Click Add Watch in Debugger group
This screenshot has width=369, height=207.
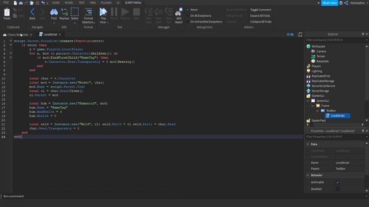click(x=179, y=16)
